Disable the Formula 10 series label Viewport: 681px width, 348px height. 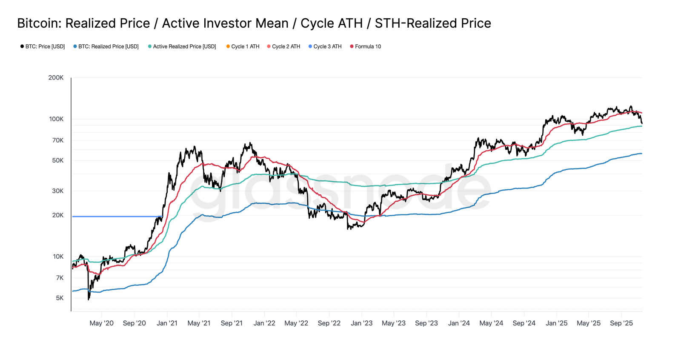click(x=368, y=46)
